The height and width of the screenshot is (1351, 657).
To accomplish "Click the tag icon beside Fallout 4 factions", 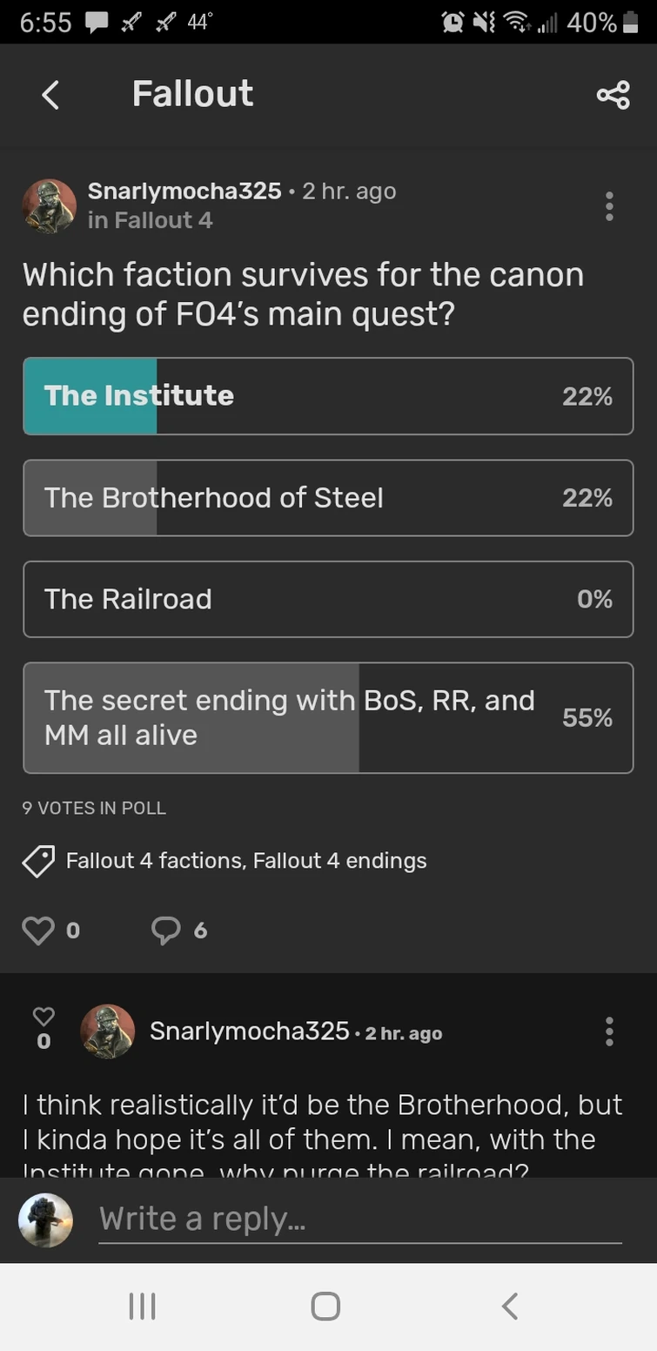I will coord(38,862).
